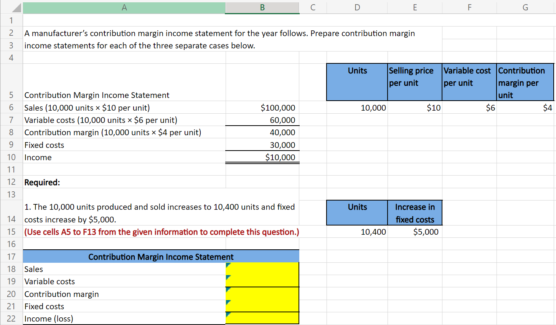Select column B header
Image resolution: width=556 pixels, height=325 pixels.
(262, 7)
